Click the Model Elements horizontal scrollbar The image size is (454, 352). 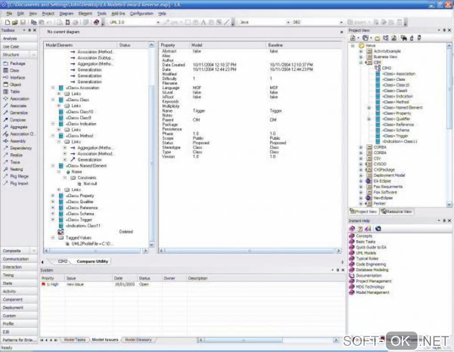(x=96, y=251)
